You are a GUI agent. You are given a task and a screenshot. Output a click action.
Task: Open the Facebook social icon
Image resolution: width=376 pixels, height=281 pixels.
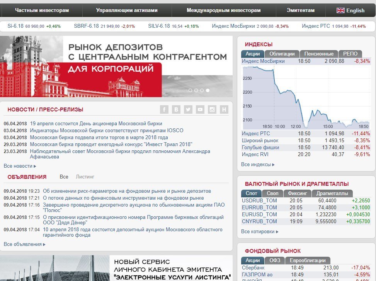coord(164,109)
